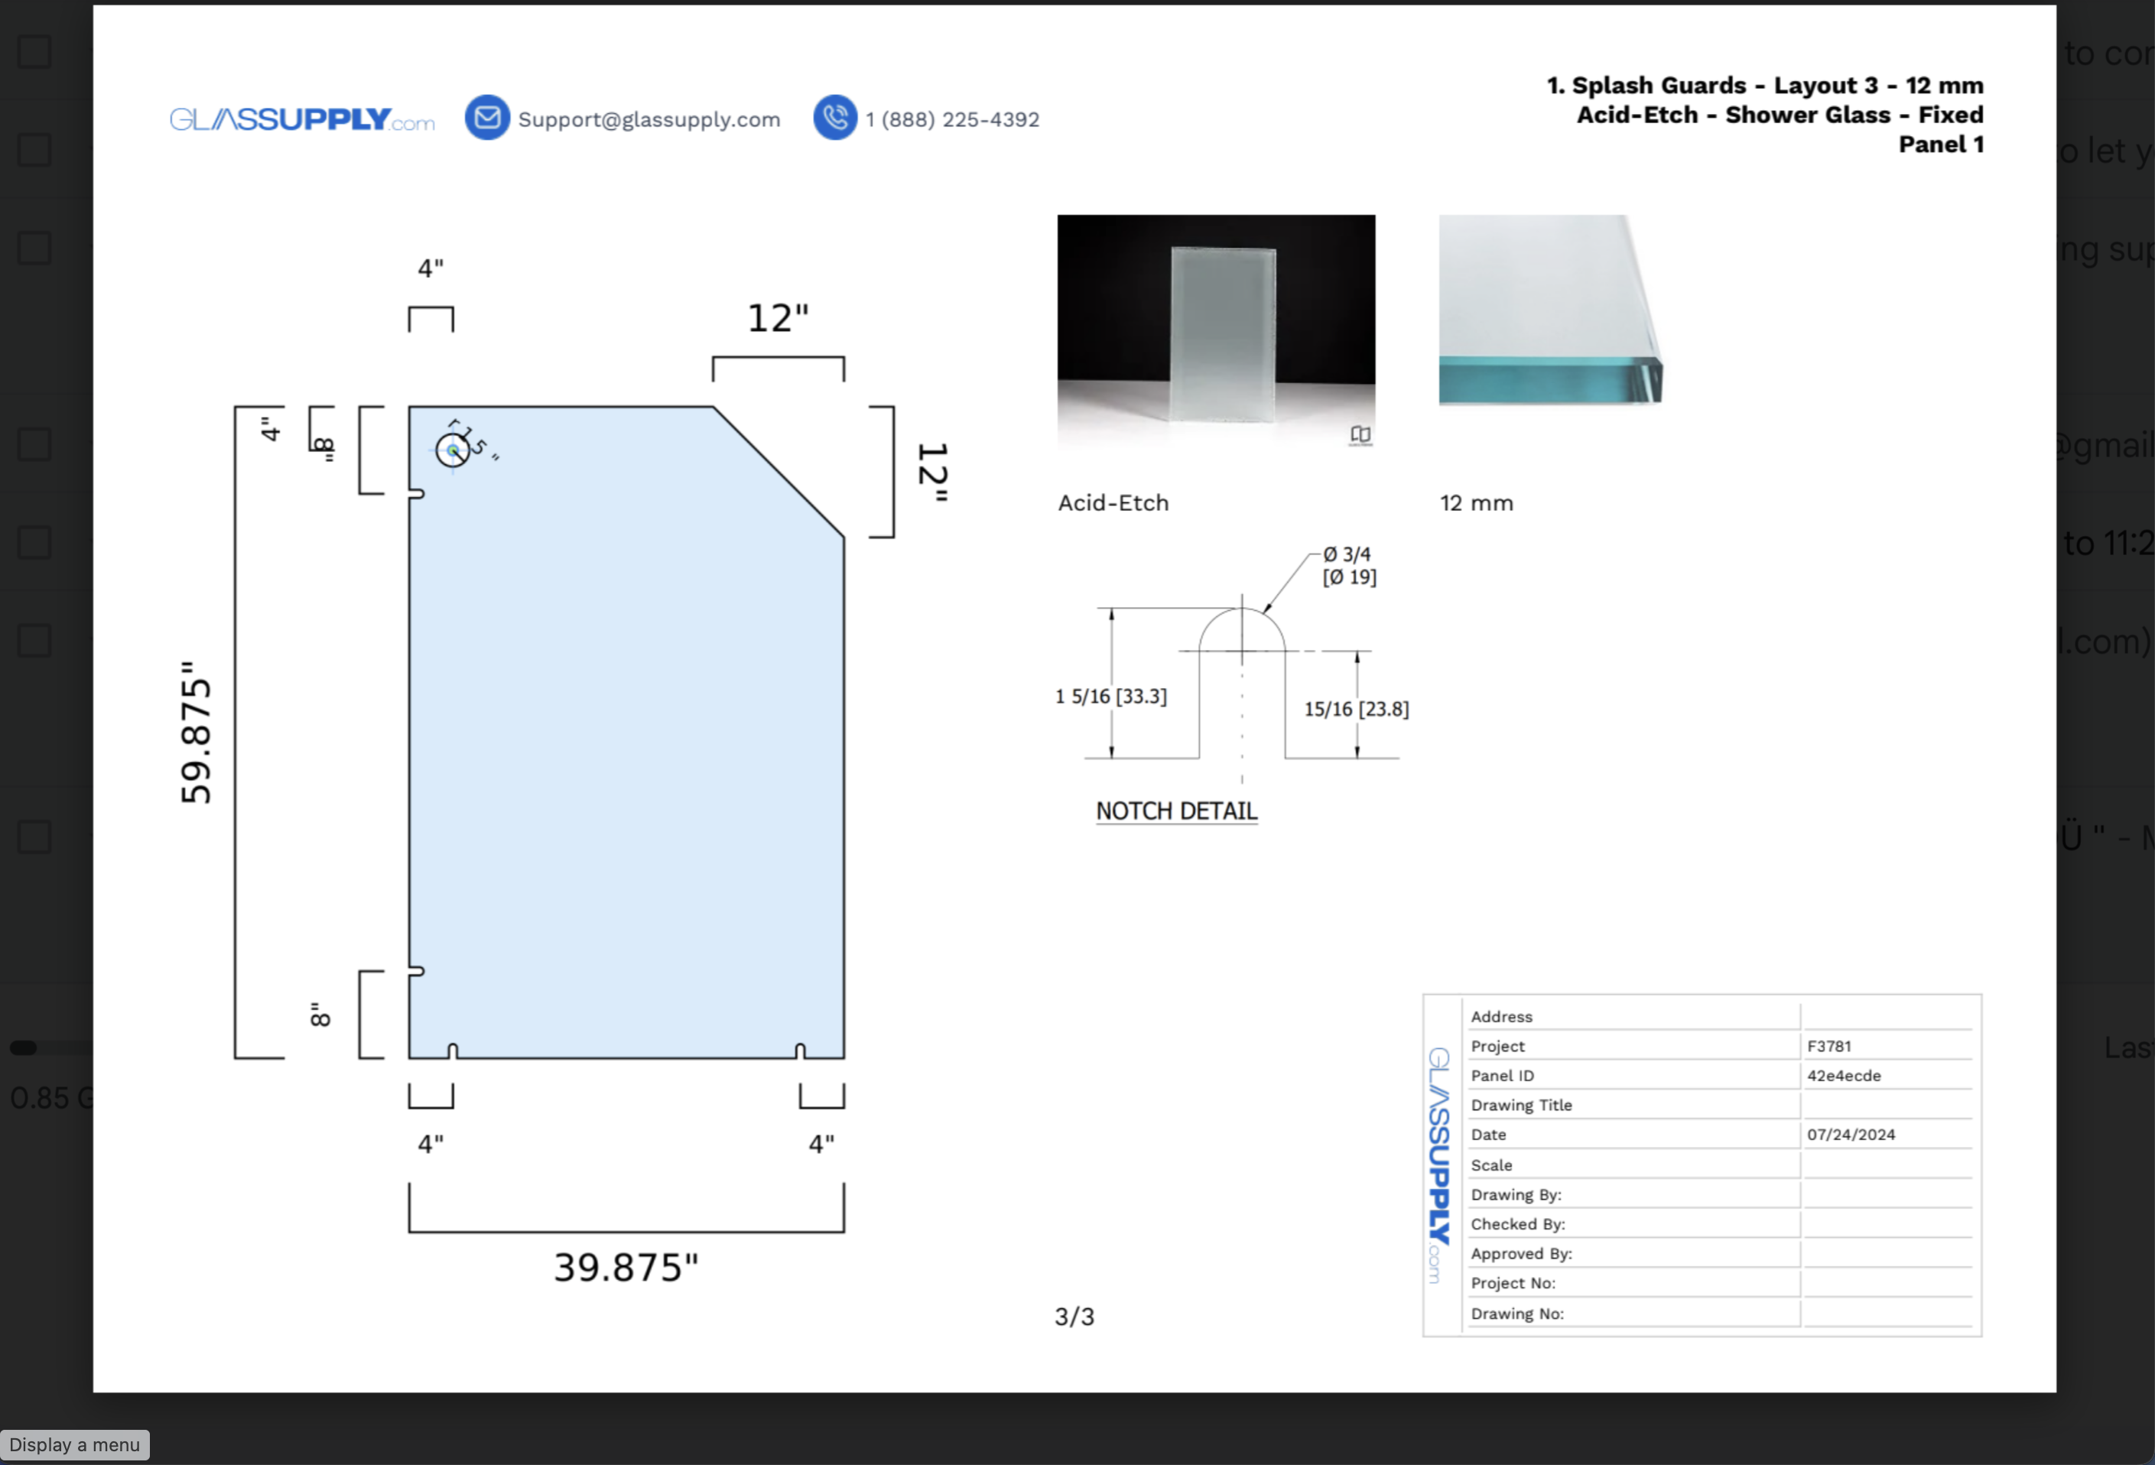Toggle the third checkbox in background list
The image size is (2155, 1465).
click(x=34, y=248)
